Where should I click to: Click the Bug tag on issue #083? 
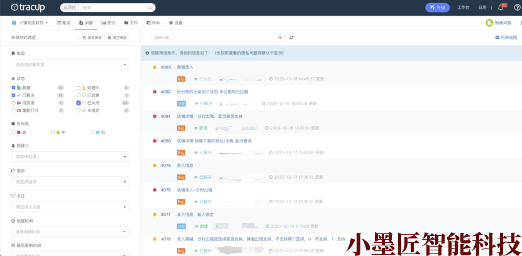point(181,80)
